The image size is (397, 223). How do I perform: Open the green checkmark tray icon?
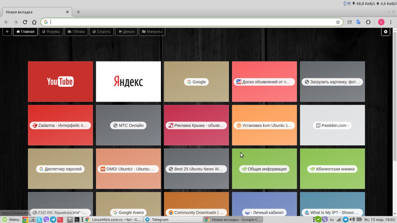coord(318,220)
